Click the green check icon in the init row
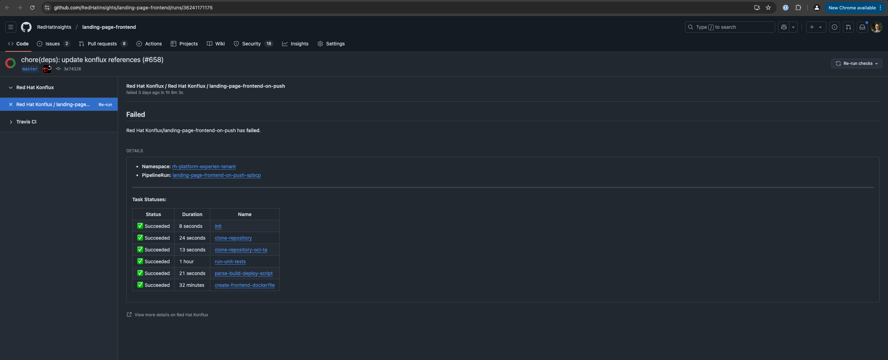This screenshot has height=360, width=888. point(140,226)
